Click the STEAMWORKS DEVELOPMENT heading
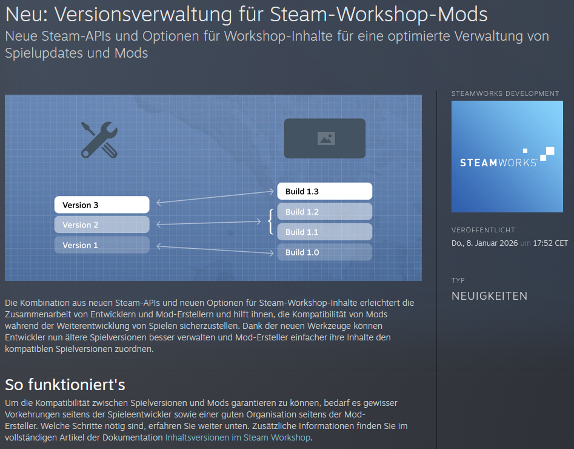 pyautogui.click(x=505, y=93)
